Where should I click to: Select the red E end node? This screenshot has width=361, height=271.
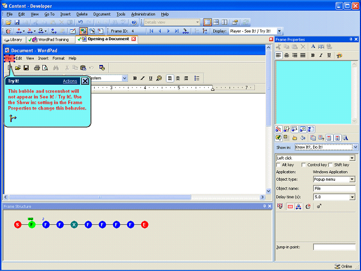[x=144, y=225]
